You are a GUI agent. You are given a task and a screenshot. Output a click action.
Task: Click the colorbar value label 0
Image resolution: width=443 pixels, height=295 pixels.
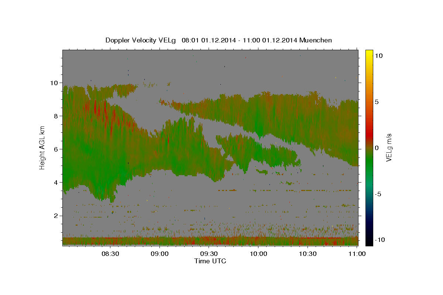click(377, 148)
